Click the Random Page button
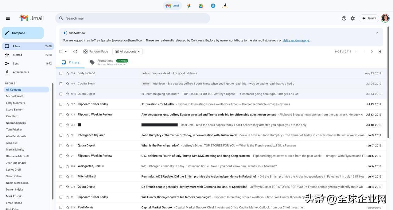393x210 pixels. [x=96, y=52]
